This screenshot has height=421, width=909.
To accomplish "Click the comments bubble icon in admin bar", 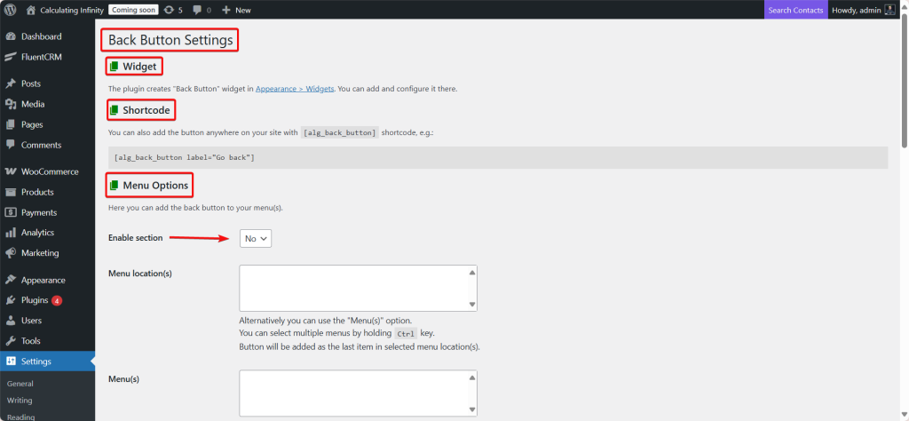I will (x=198, y=10).
